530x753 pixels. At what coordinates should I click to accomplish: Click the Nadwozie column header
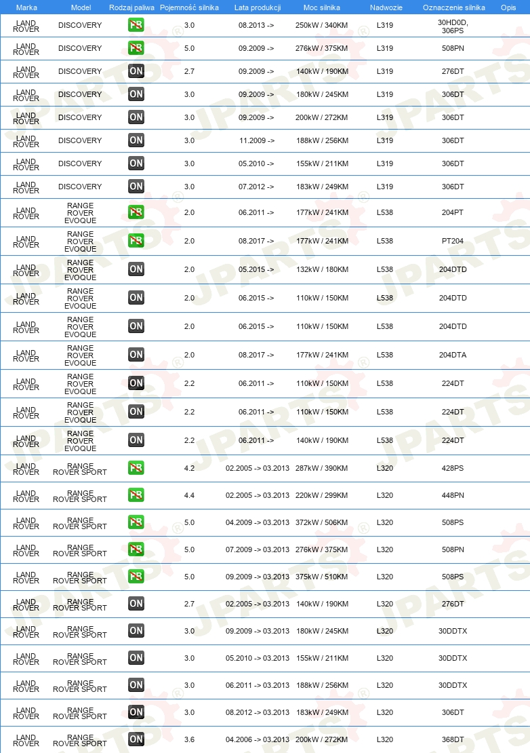pyautogui.click(x=386, y=7)
